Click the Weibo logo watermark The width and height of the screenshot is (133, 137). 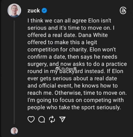tap(58, 68)
